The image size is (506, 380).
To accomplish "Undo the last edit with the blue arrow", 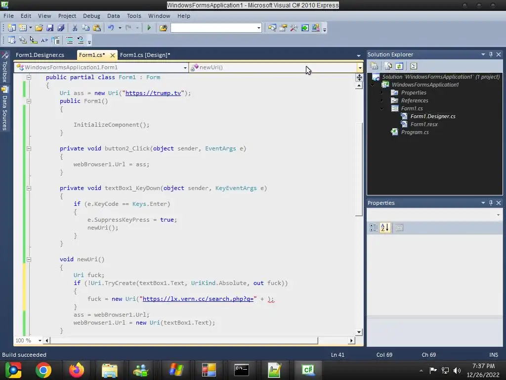I will point(111,28).
